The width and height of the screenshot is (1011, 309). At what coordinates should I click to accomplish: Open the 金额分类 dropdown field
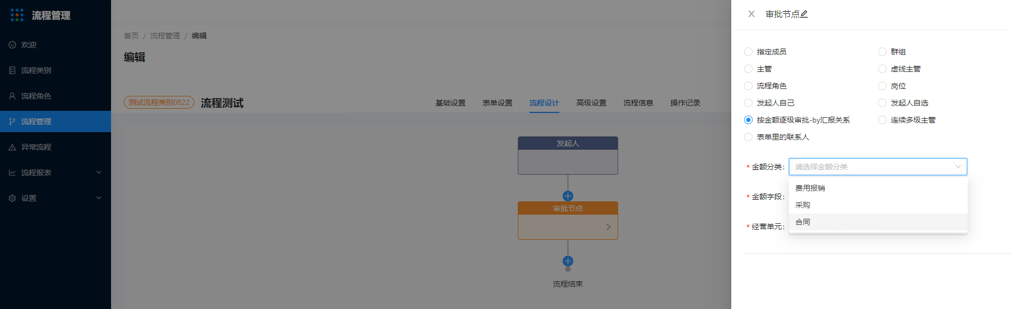tap(878, 167)
